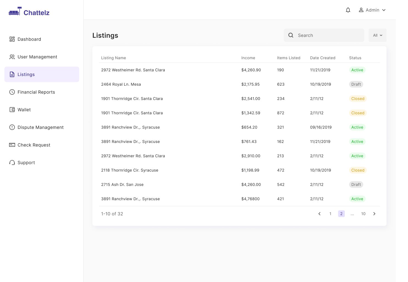Go to next page with right chevron
The image size is (408, 282).
[x=374, y=214]
